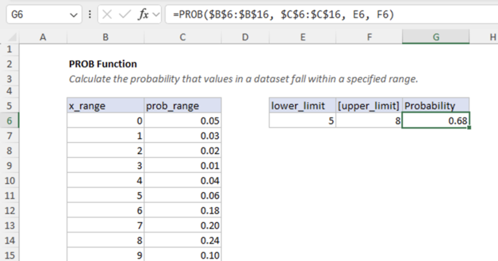498x261 pixels.
Task: Select cell G6 showing 0.68
Action: click(436, 121)
